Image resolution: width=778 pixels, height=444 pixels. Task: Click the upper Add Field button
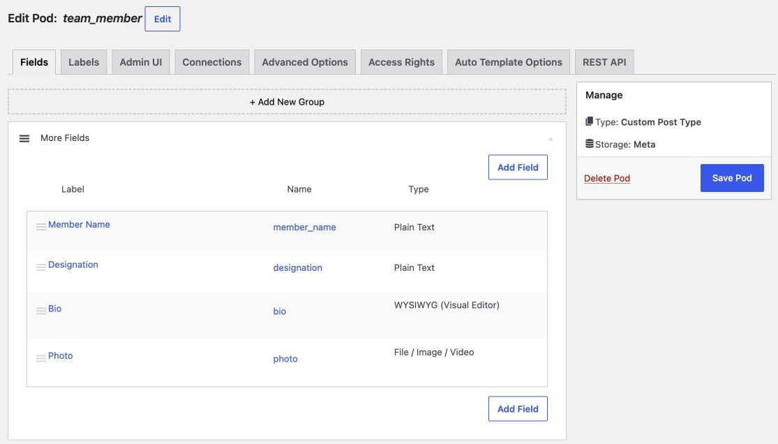point(518,168)
